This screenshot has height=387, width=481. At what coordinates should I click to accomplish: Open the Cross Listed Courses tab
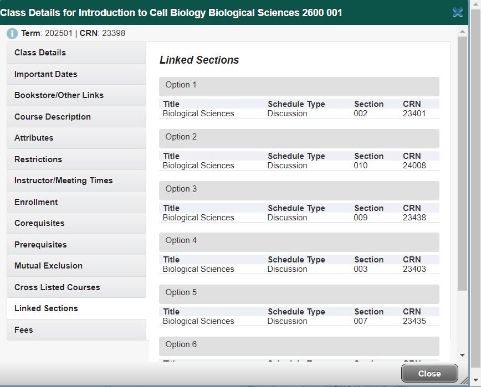click(x=76, y=287)
